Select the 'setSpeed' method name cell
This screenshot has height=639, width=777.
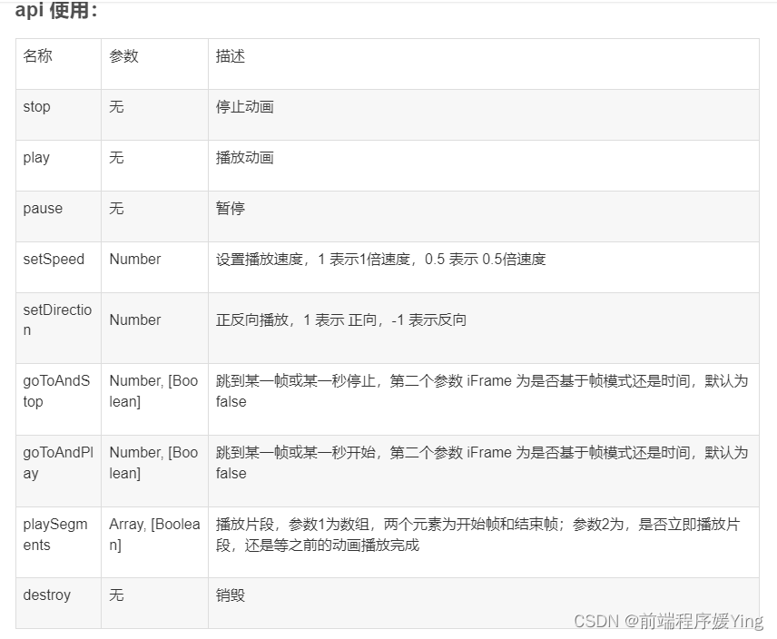coord(58,268)
